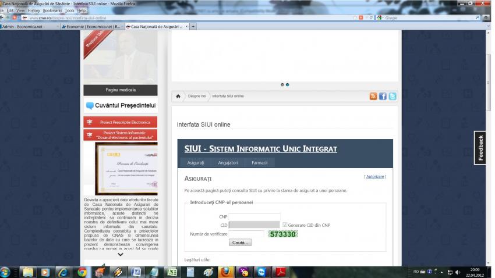The height and width of the screenshot is (278, 495).
Task: Click the RO language indicator in tray
Action: (x=416, y=272)
